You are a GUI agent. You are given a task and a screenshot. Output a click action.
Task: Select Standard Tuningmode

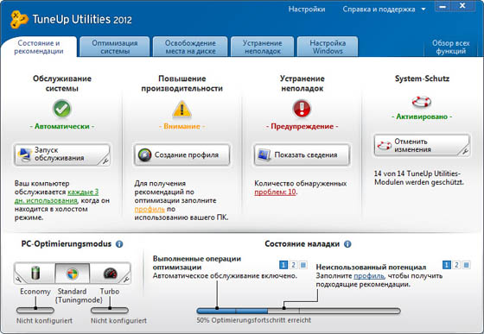(x=73, y=274)
